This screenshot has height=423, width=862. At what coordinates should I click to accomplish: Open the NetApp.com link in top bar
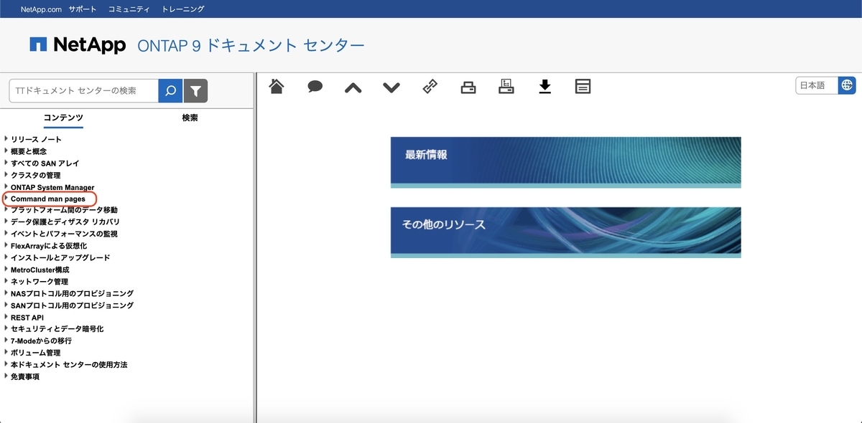pyautogui.click(x=41, y=9)
